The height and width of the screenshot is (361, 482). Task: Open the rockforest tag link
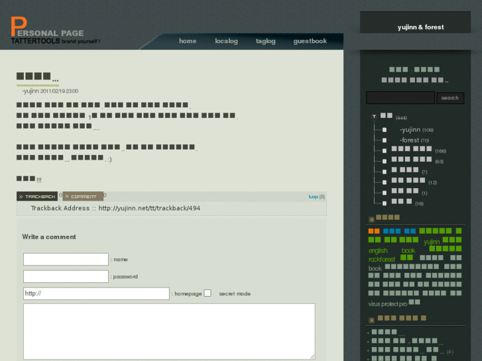(x=382, y=259)
